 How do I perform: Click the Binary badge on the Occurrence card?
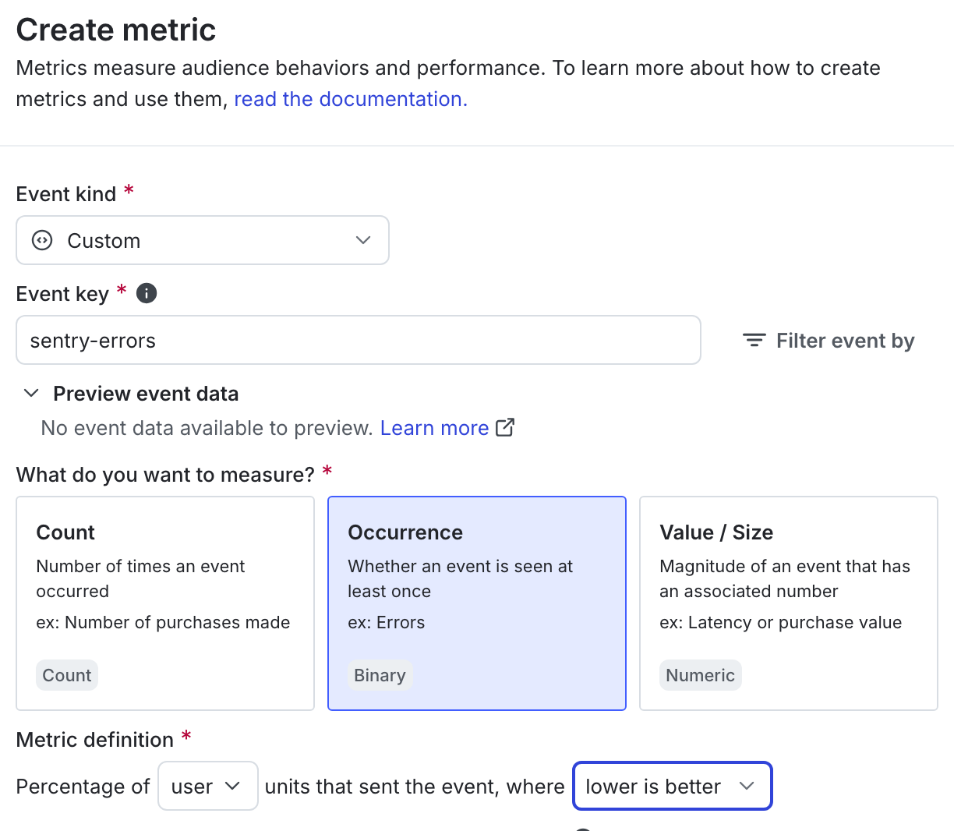pyautogui.click(x=380, y=675)
